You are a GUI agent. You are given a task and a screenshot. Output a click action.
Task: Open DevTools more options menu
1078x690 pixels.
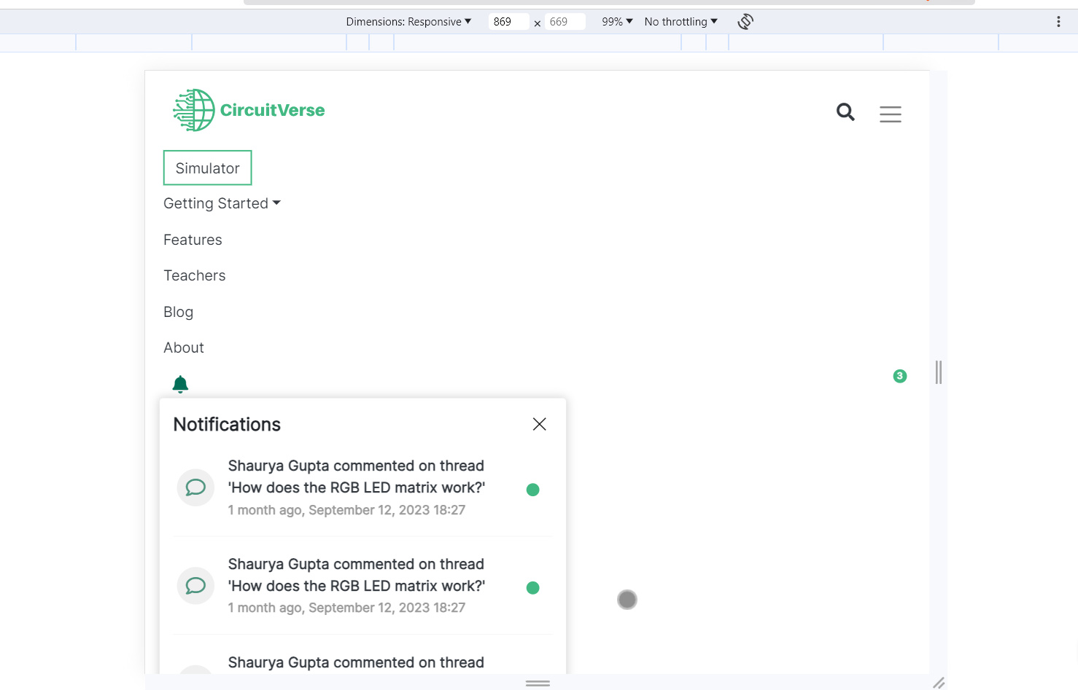1058,22
